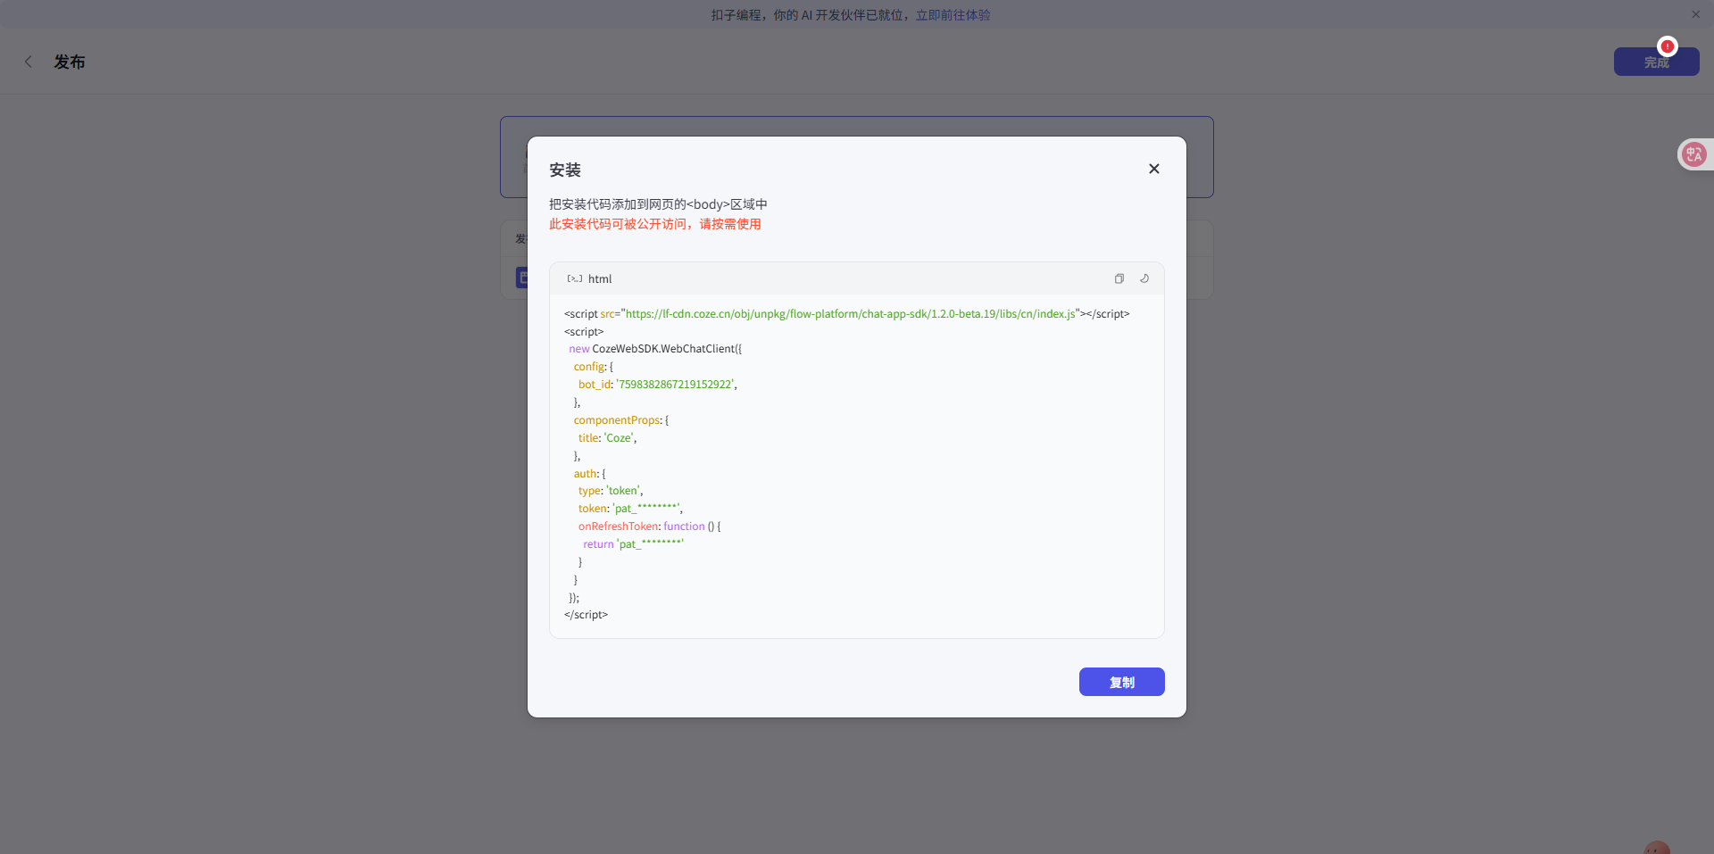1714x854 pixels.
Task: Click the onRefreshToken: function code line
Action: click(x=649, y=526)
